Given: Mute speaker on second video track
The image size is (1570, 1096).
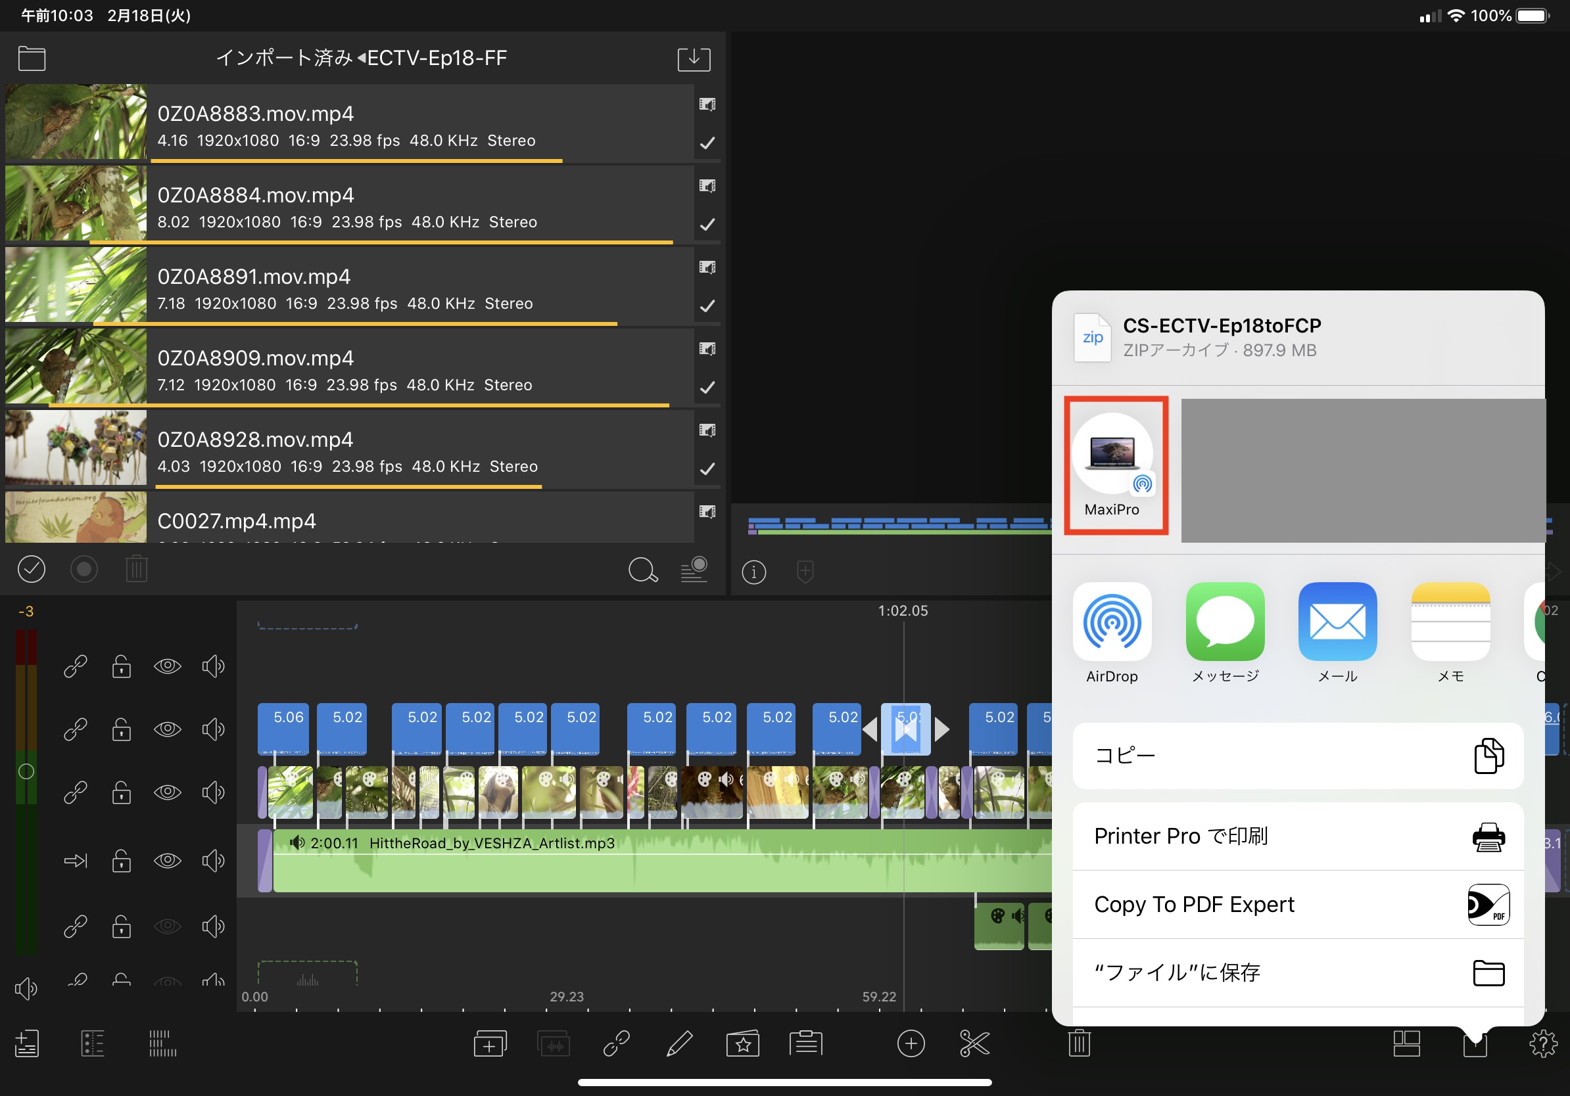Looking at the screenshot, I should (212, 729).
